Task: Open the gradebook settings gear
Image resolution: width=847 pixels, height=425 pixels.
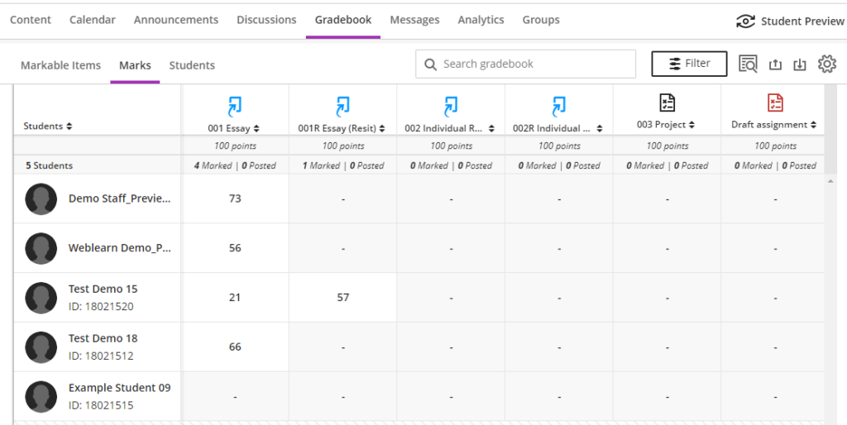Action: (826, 64)
